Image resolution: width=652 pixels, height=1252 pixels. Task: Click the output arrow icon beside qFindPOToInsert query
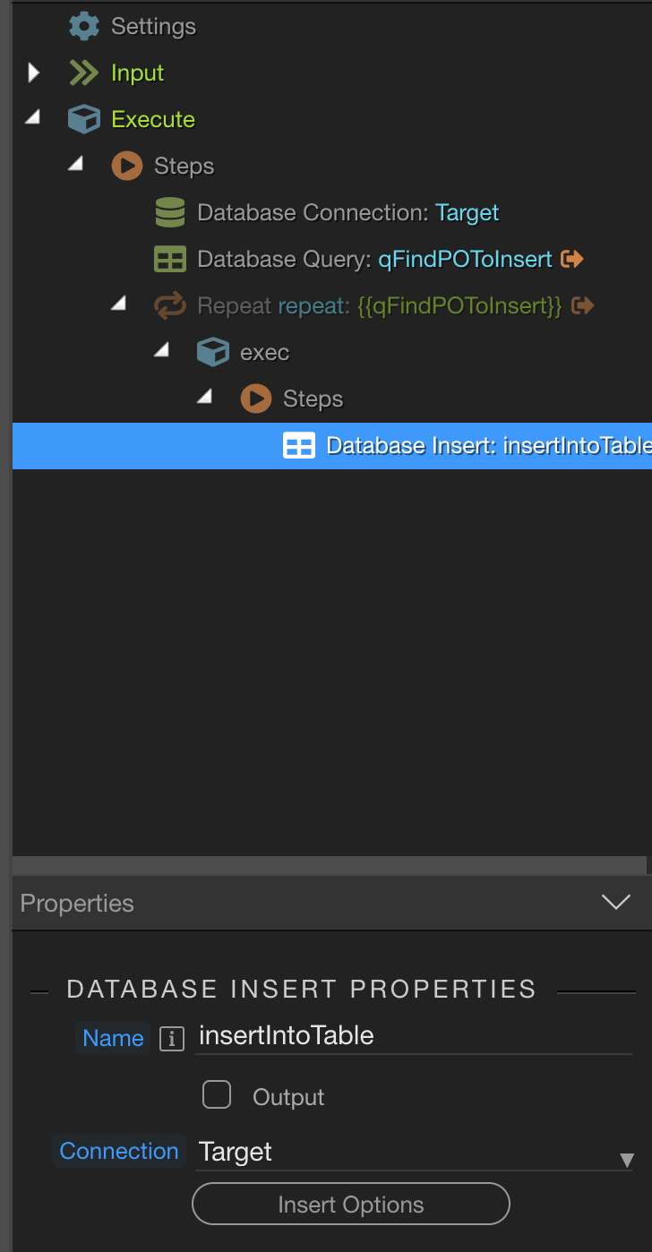point(572,259)
